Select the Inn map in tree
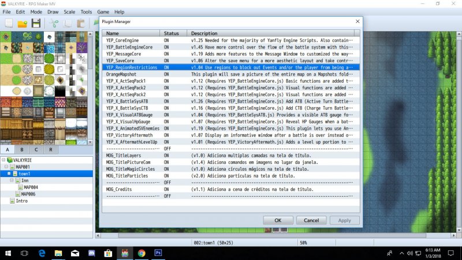 pos(25,180)
